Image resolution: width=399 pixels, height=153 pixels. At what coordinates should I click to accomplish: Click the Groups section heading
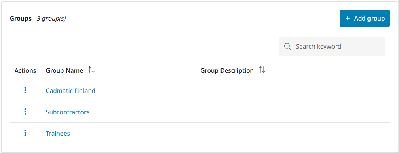tap(20, 19)
